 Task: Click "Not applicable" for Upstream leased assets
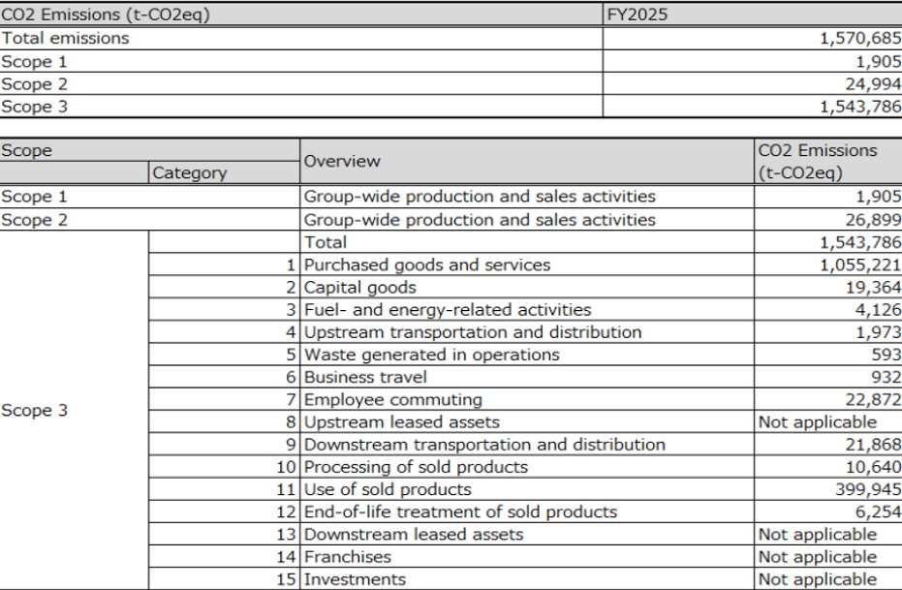828,421
